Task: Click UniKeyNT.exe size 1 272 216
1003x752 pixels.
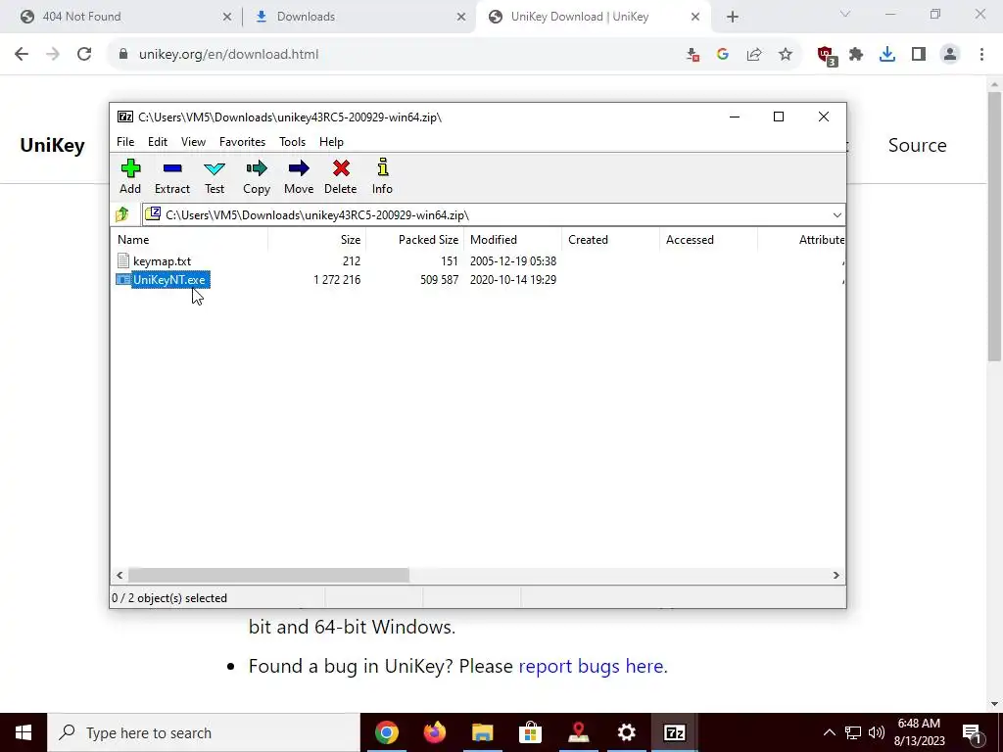Action: click(x=337, y=279)
